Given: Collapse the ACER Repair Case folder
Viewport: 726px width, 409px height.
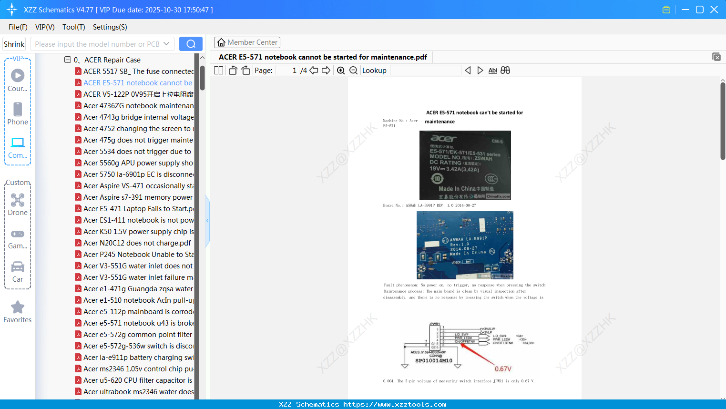Looking at the screenshot, I should pos(68,60).
